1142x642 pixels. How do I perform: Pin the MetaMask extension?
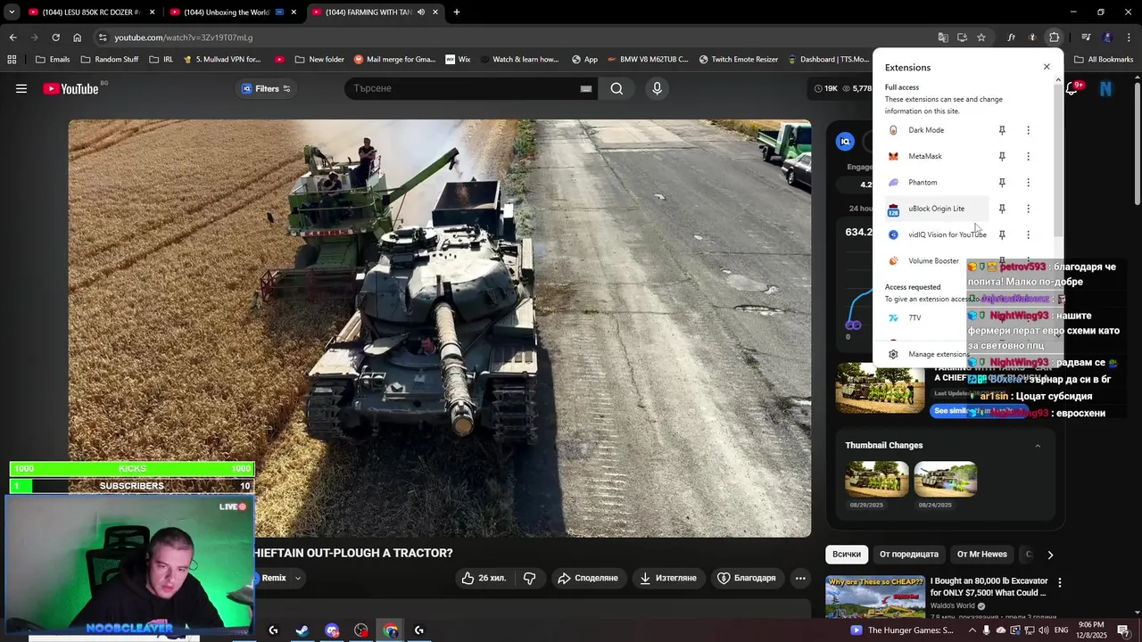[x=1002, y=156]
